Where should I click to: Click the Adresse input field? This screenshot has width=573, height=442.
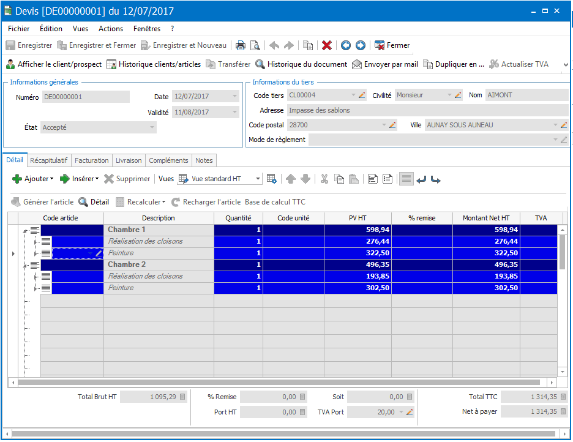pyautogui.click(x=428, y=110)
